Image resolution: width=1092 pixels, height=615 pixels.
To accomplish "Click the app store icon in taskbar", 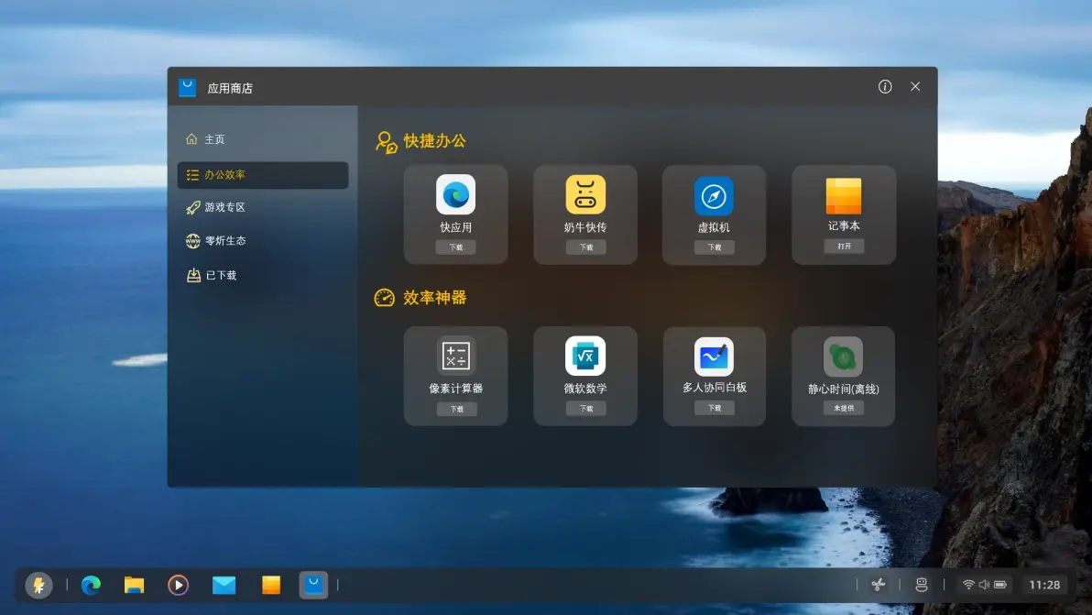I will (313, 585).
